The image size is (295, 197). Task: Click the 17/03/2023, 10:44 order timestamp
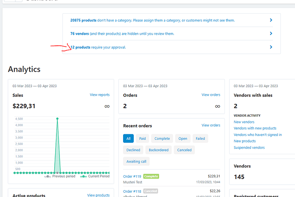tap(208, 182)
